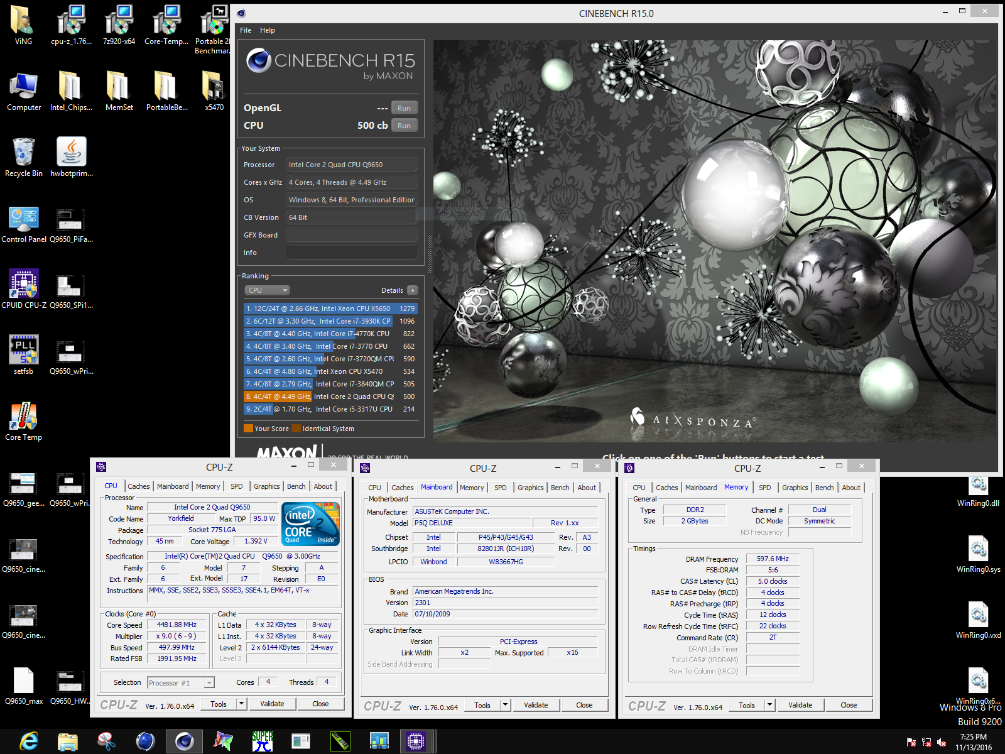Viewport: 1005px width, 754px height.
Task: Open Tools dropdown arrow in CPU tab window
Action: tap(241, 704)
